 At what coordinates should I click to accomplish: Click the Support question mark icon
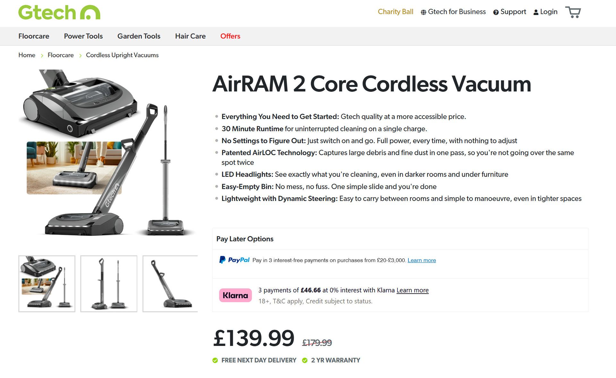click(496, 12)
